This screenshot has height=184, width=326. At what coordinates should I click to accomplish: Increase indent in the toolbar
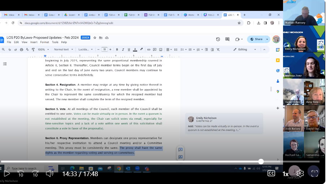click(x=212, y=50)
